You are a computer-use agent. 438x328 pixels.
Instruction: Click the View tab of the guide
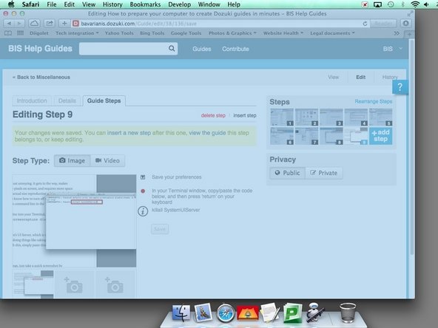333,78
